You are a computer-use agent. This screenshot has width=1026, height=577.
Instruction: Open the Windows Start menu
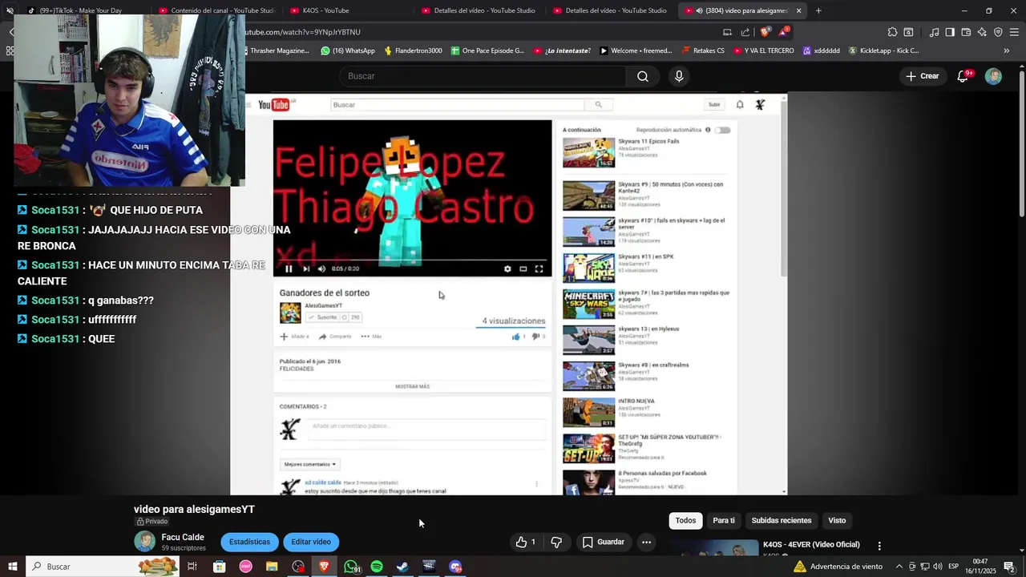(12, 567)
